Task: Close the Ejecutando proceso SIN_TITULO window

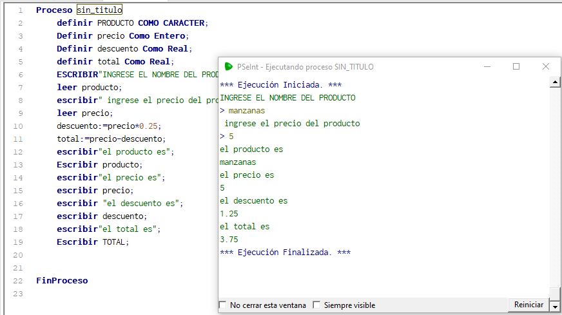Action: coord(546,66)
